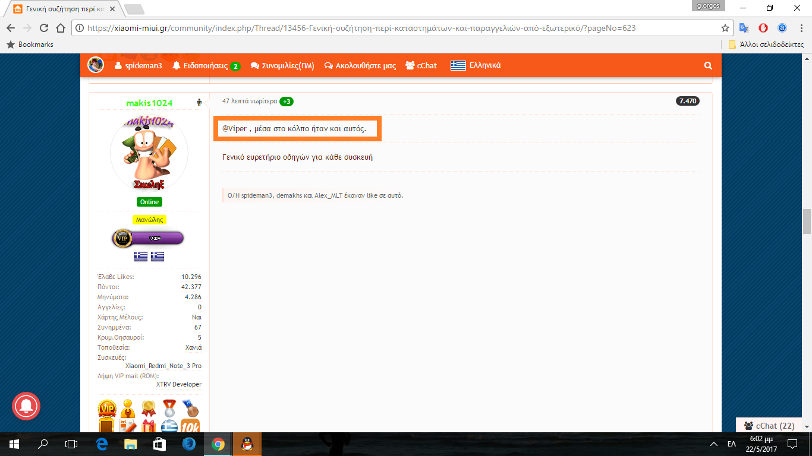Open the spideman3 user avatar in navbar
Image resolution: width=812 pixels, height=456 pixels.
[x=96, y=65]
